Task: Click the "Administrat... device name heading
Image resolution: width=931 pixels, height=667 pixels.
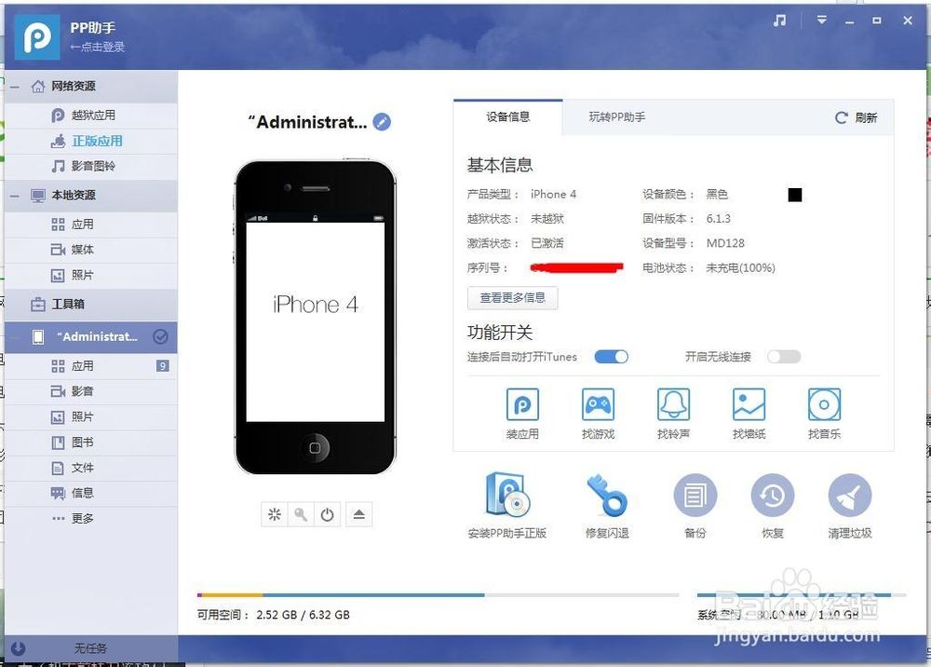Action: point(307,122)
